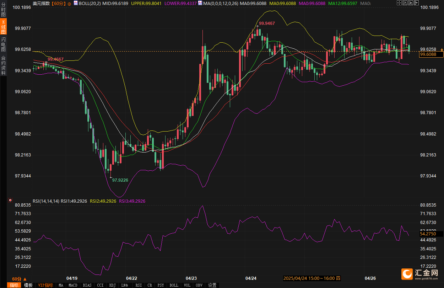Apply the LW& indicator
Screen dimensions: 444x288
pyautogui.click(x=125, y=285)
